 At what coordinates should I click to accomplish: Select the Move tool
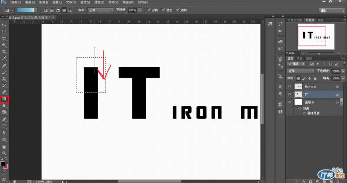pyautogui.click(x=4, y=25)
